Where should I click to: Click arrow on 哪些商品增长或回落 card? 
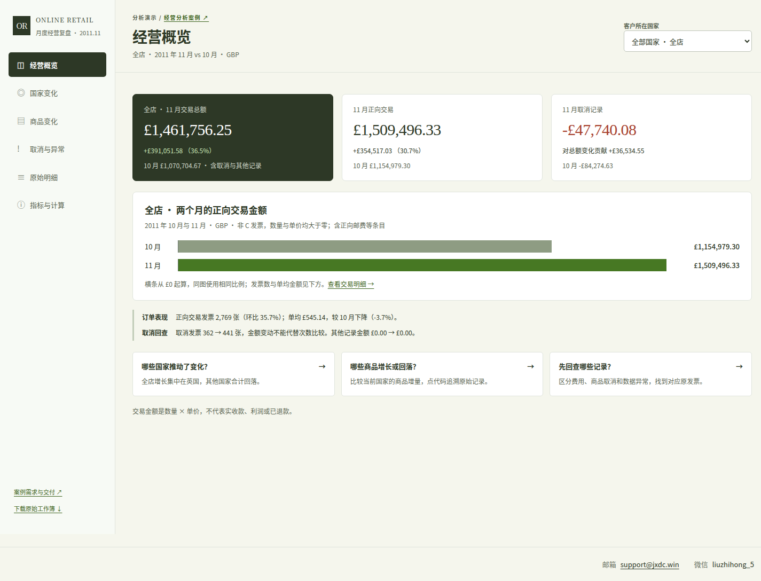pos(530,366)
